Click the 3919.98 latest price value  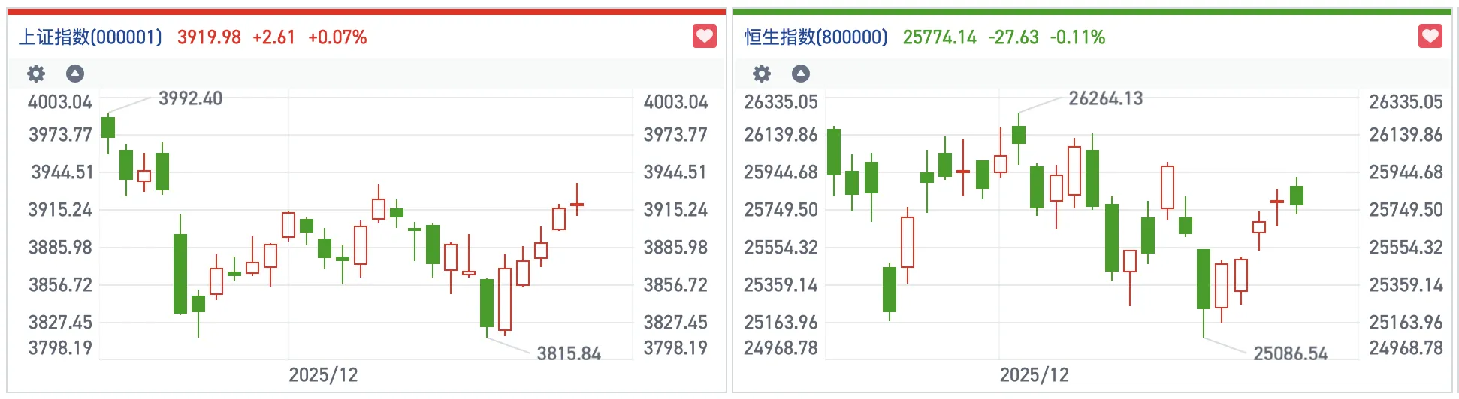pos(209,37)
